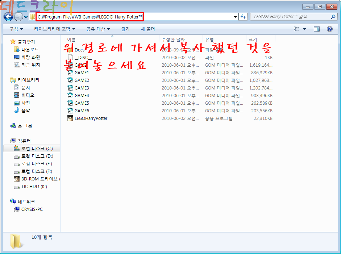Go back with the Back arrow button

pos(8,17)
